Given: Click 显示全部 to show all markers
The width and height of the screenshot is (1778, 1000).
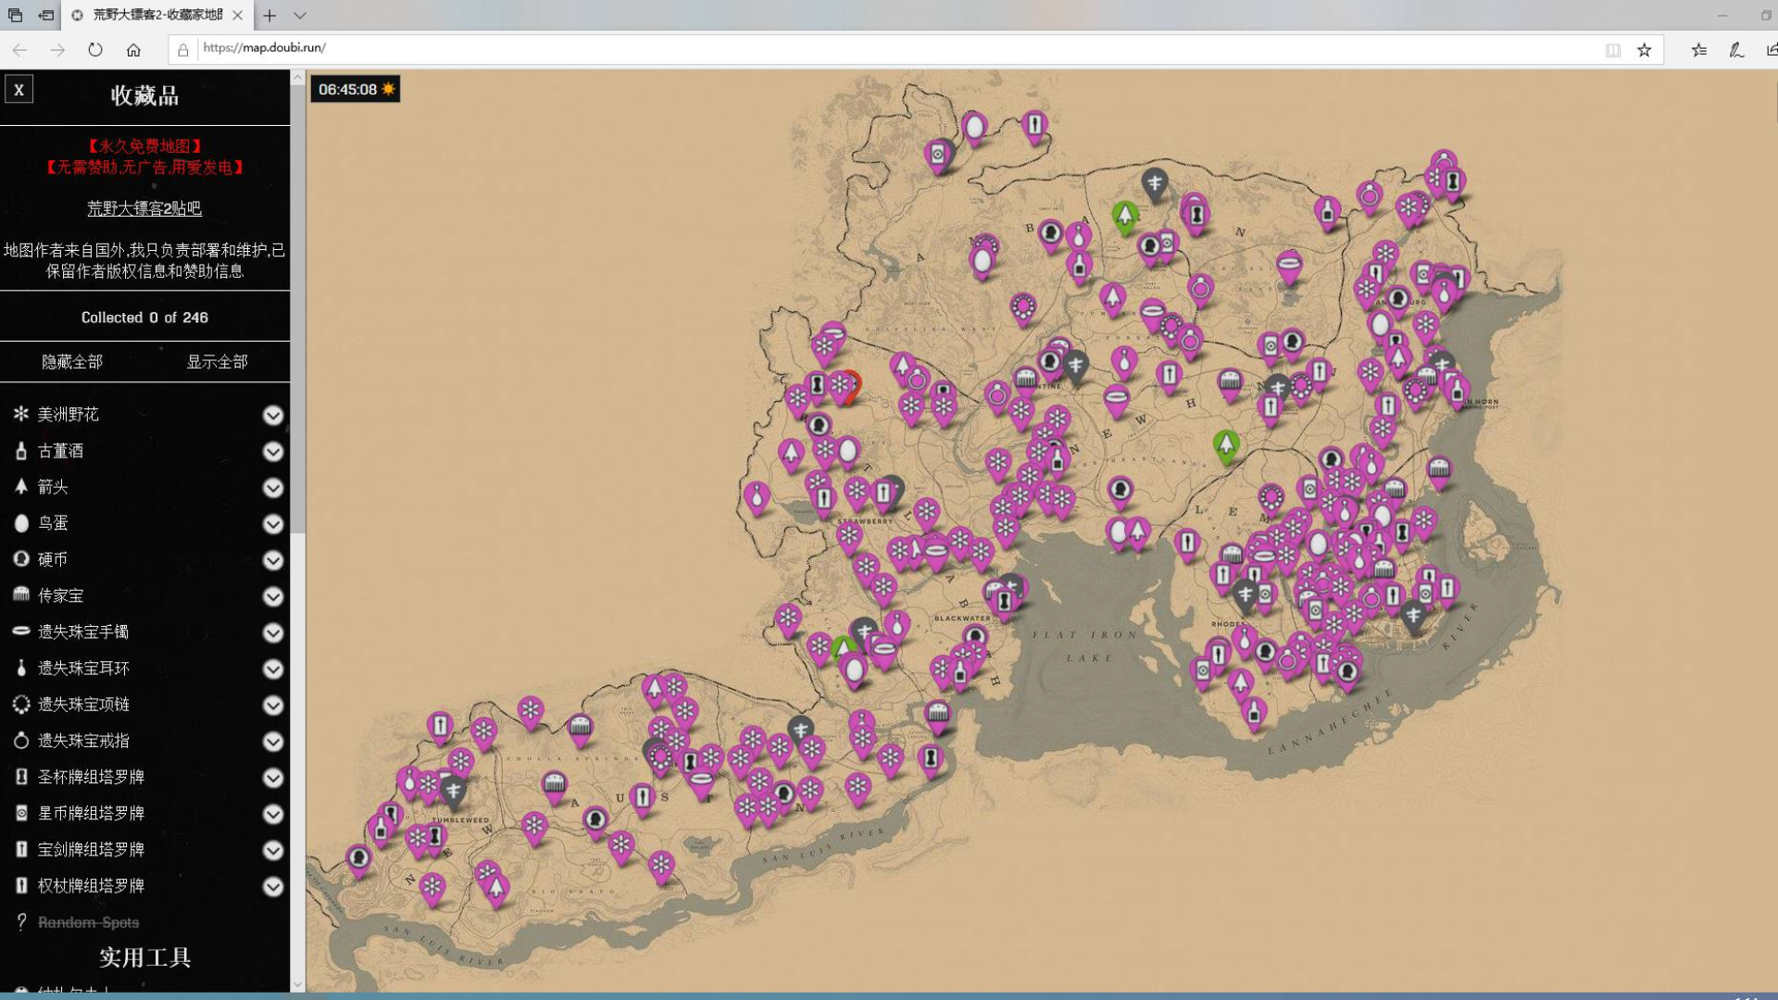Looking at the screenshot, I should tap(218, 362).
